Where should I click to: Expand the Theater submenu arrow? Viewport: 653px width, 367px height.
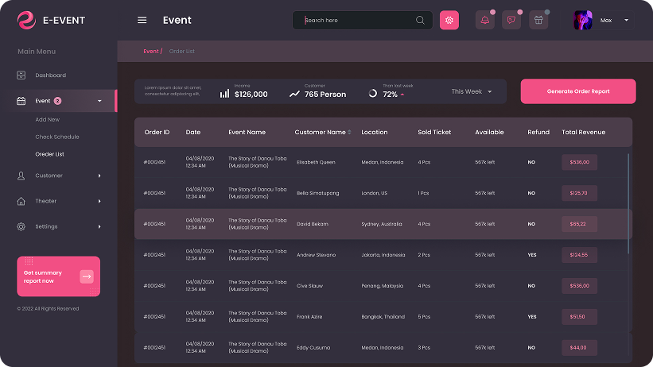pos(99,202)
